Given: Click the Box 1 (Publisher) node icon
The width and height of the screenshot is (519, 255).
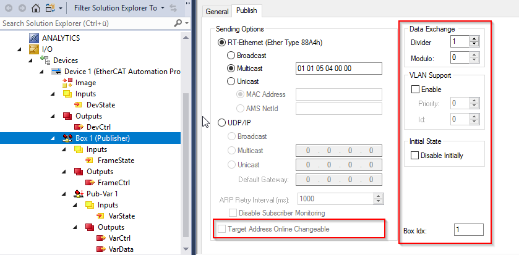Looking at the screenshot, I should (x=67, y=138).
